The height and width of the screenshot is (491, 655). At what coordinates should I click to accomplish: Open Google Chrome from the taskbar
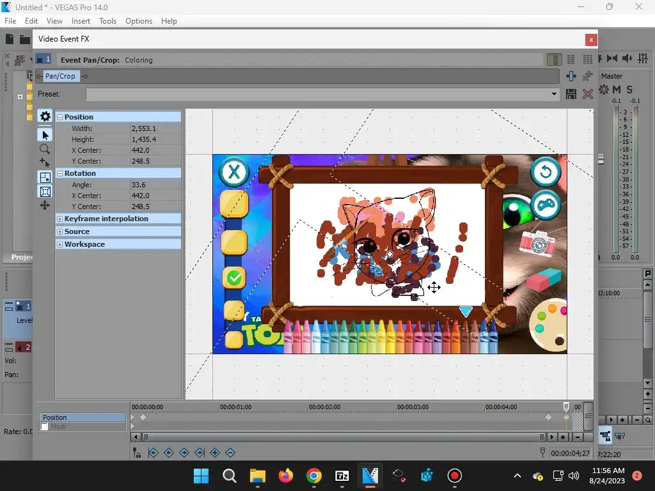[x=313, y=476]
